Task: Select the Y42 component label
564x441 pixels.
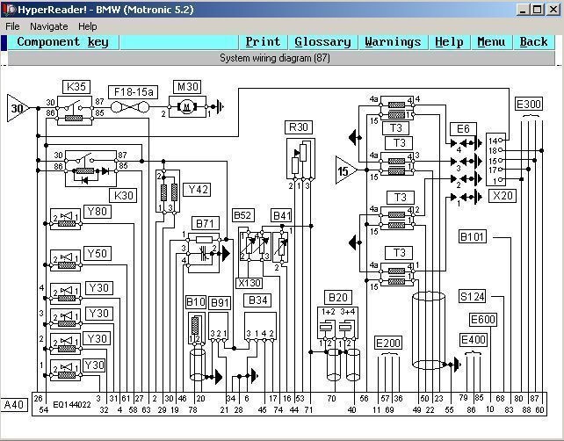Action: 197,190
